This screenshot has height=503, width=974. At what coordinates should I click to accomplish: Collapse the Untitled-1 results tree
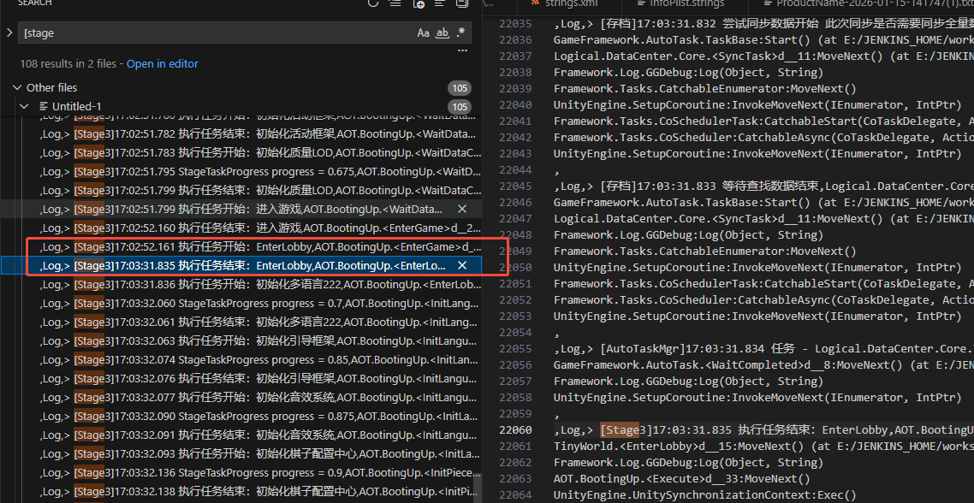(x=27, y=106)
